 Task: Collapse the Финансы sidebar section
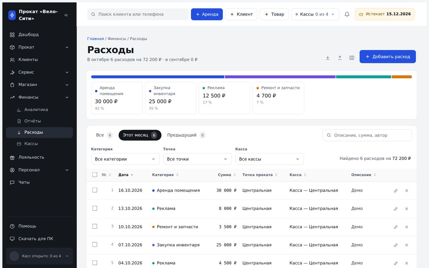tap(39, 97)
